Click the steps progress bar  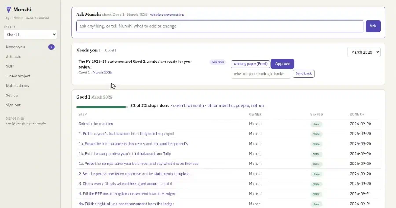pos(102,107)
